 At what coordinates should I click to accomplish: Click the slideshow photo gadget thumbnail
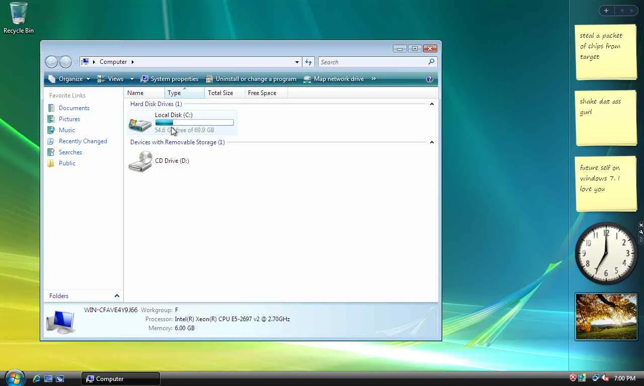pos(606,317)
